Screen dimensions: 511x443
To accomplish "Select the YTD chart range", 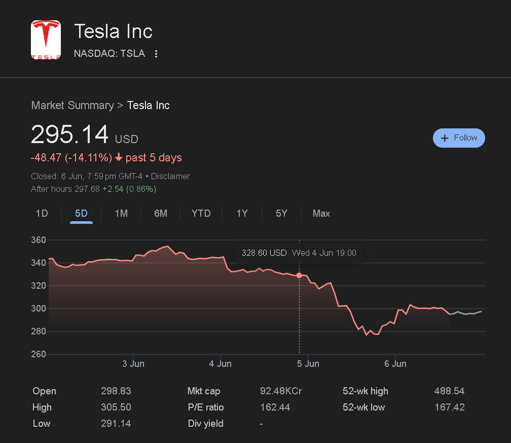I will point(201,213).
